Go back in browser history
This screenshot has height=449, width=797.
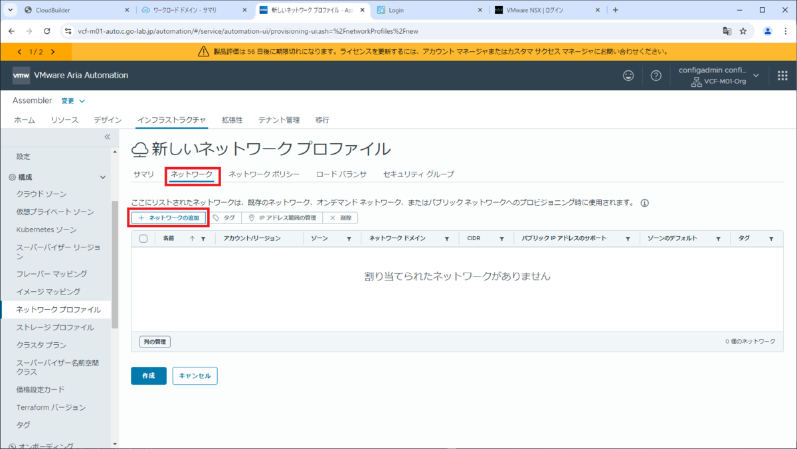click(11, 31)
